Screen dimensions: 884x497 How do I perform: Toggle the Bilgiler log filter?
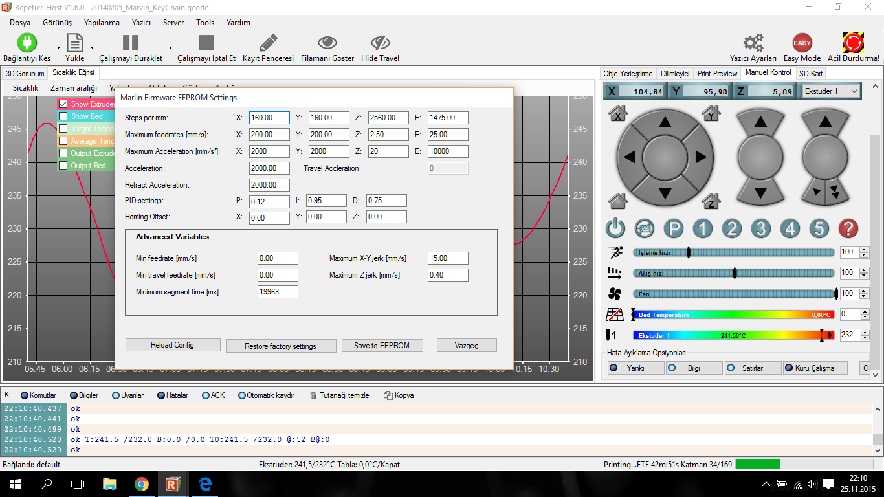[x=84, y=395]
